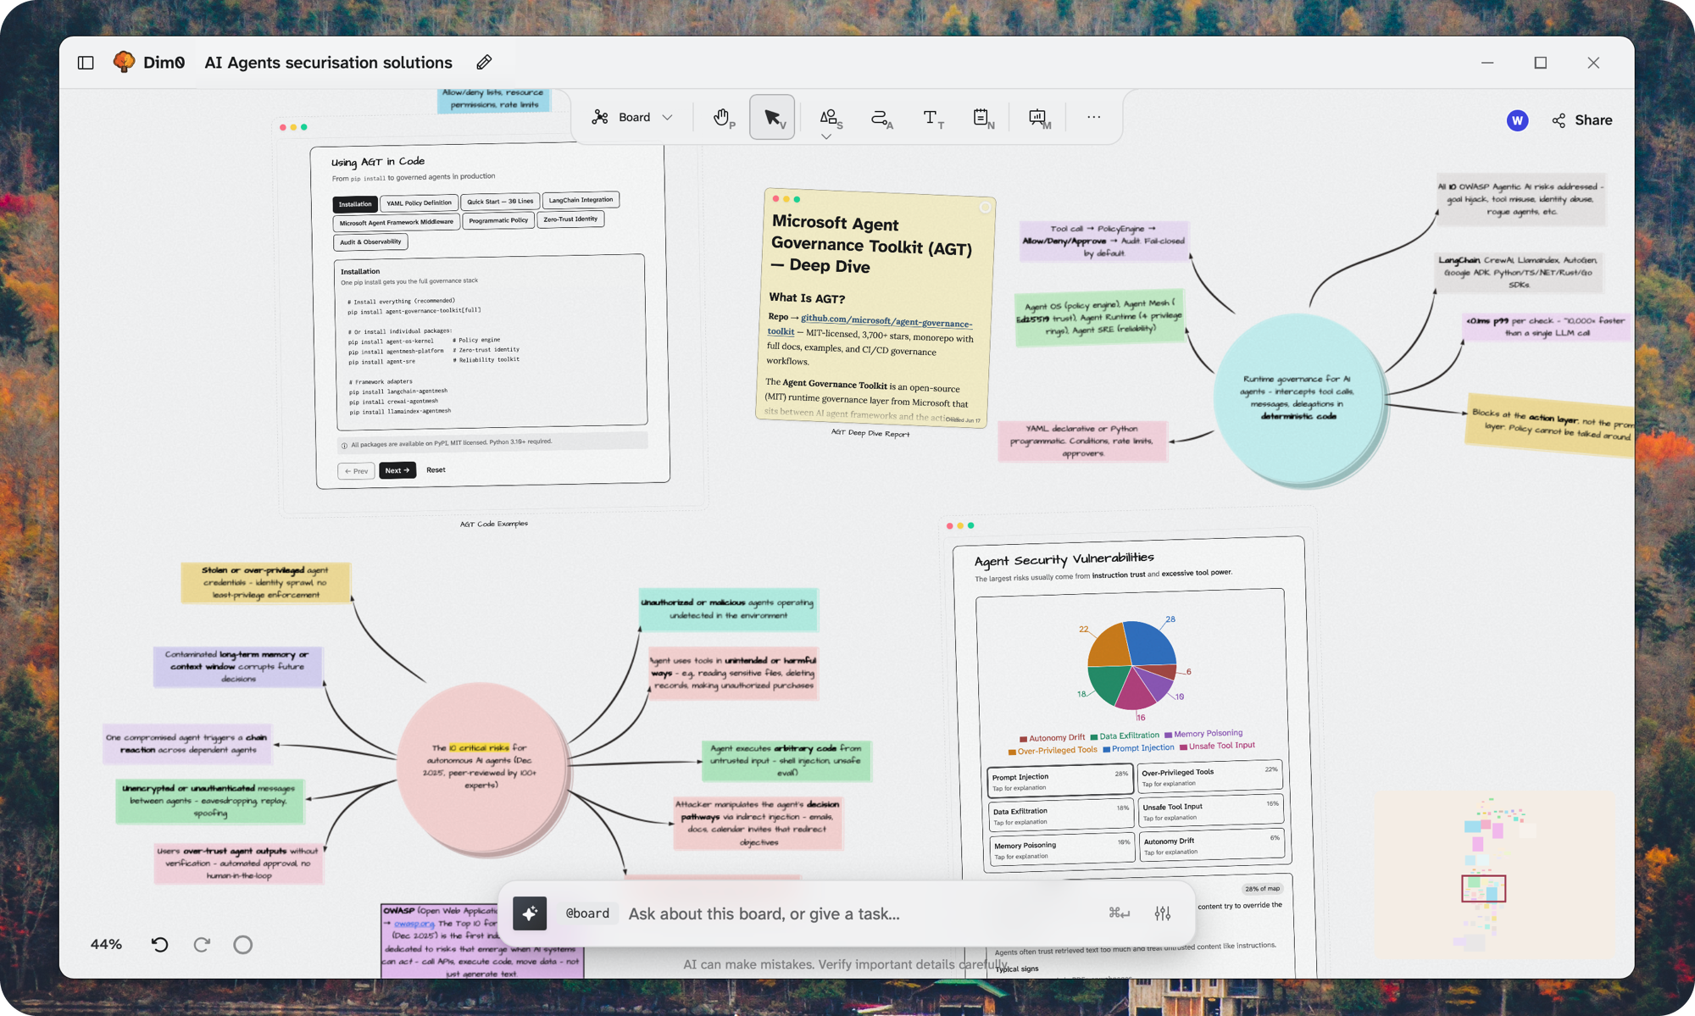Toggle Autonomy Drift legend entry
The image size is (1695, 1016).
click(1052, 738)
